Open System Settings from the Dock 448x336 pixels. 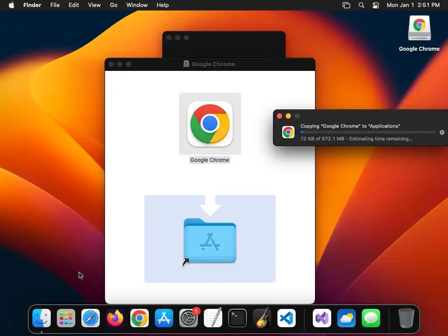pyautogui.click(x=189, y=318)
